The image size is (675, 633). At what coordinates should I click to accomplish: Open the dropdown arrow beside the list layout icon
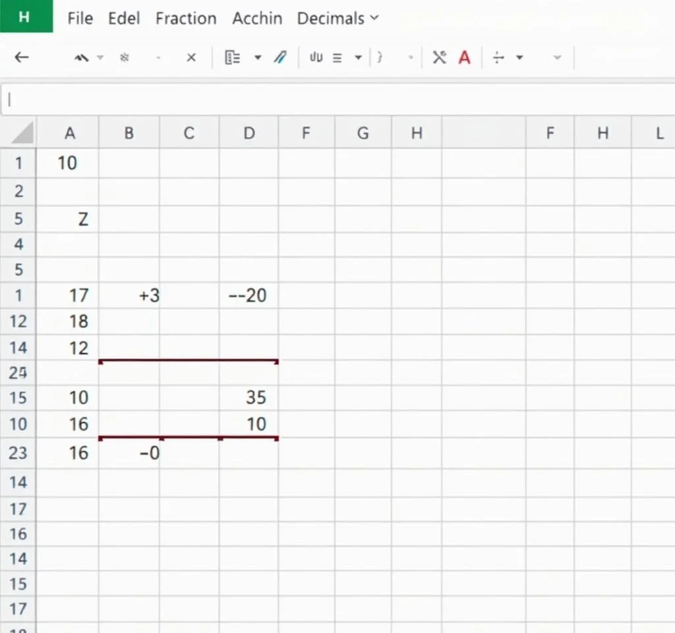(x=258, y=57)
